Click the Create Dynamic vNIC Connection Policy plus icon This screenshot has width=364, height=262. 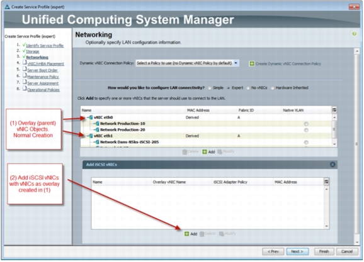[252, 63]
